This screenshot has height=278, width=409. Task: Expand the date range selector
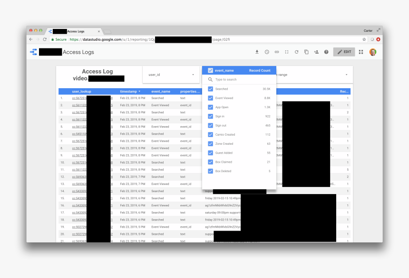pos(346,74)
